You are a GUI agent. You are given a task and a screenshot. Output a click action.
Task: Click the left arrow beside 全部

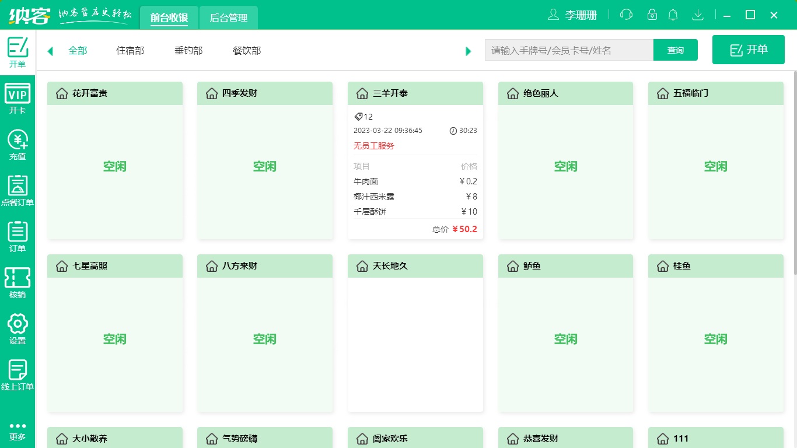(50, 51)
